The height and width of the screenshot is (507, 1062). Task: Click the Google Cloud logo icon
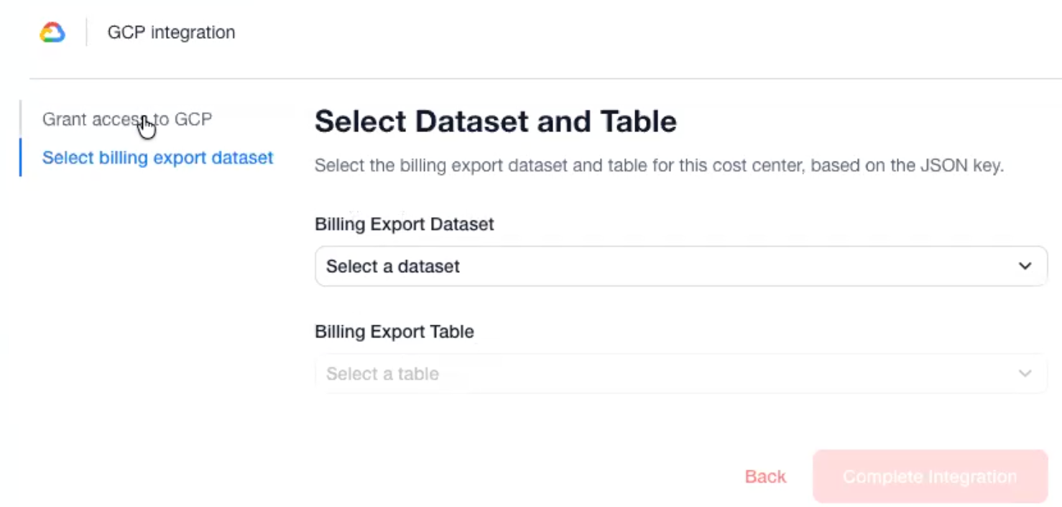tap(52, 32)
